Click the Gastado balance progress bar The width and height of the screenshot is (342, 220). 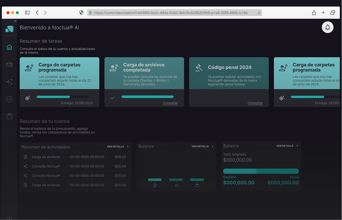point(261,171)
